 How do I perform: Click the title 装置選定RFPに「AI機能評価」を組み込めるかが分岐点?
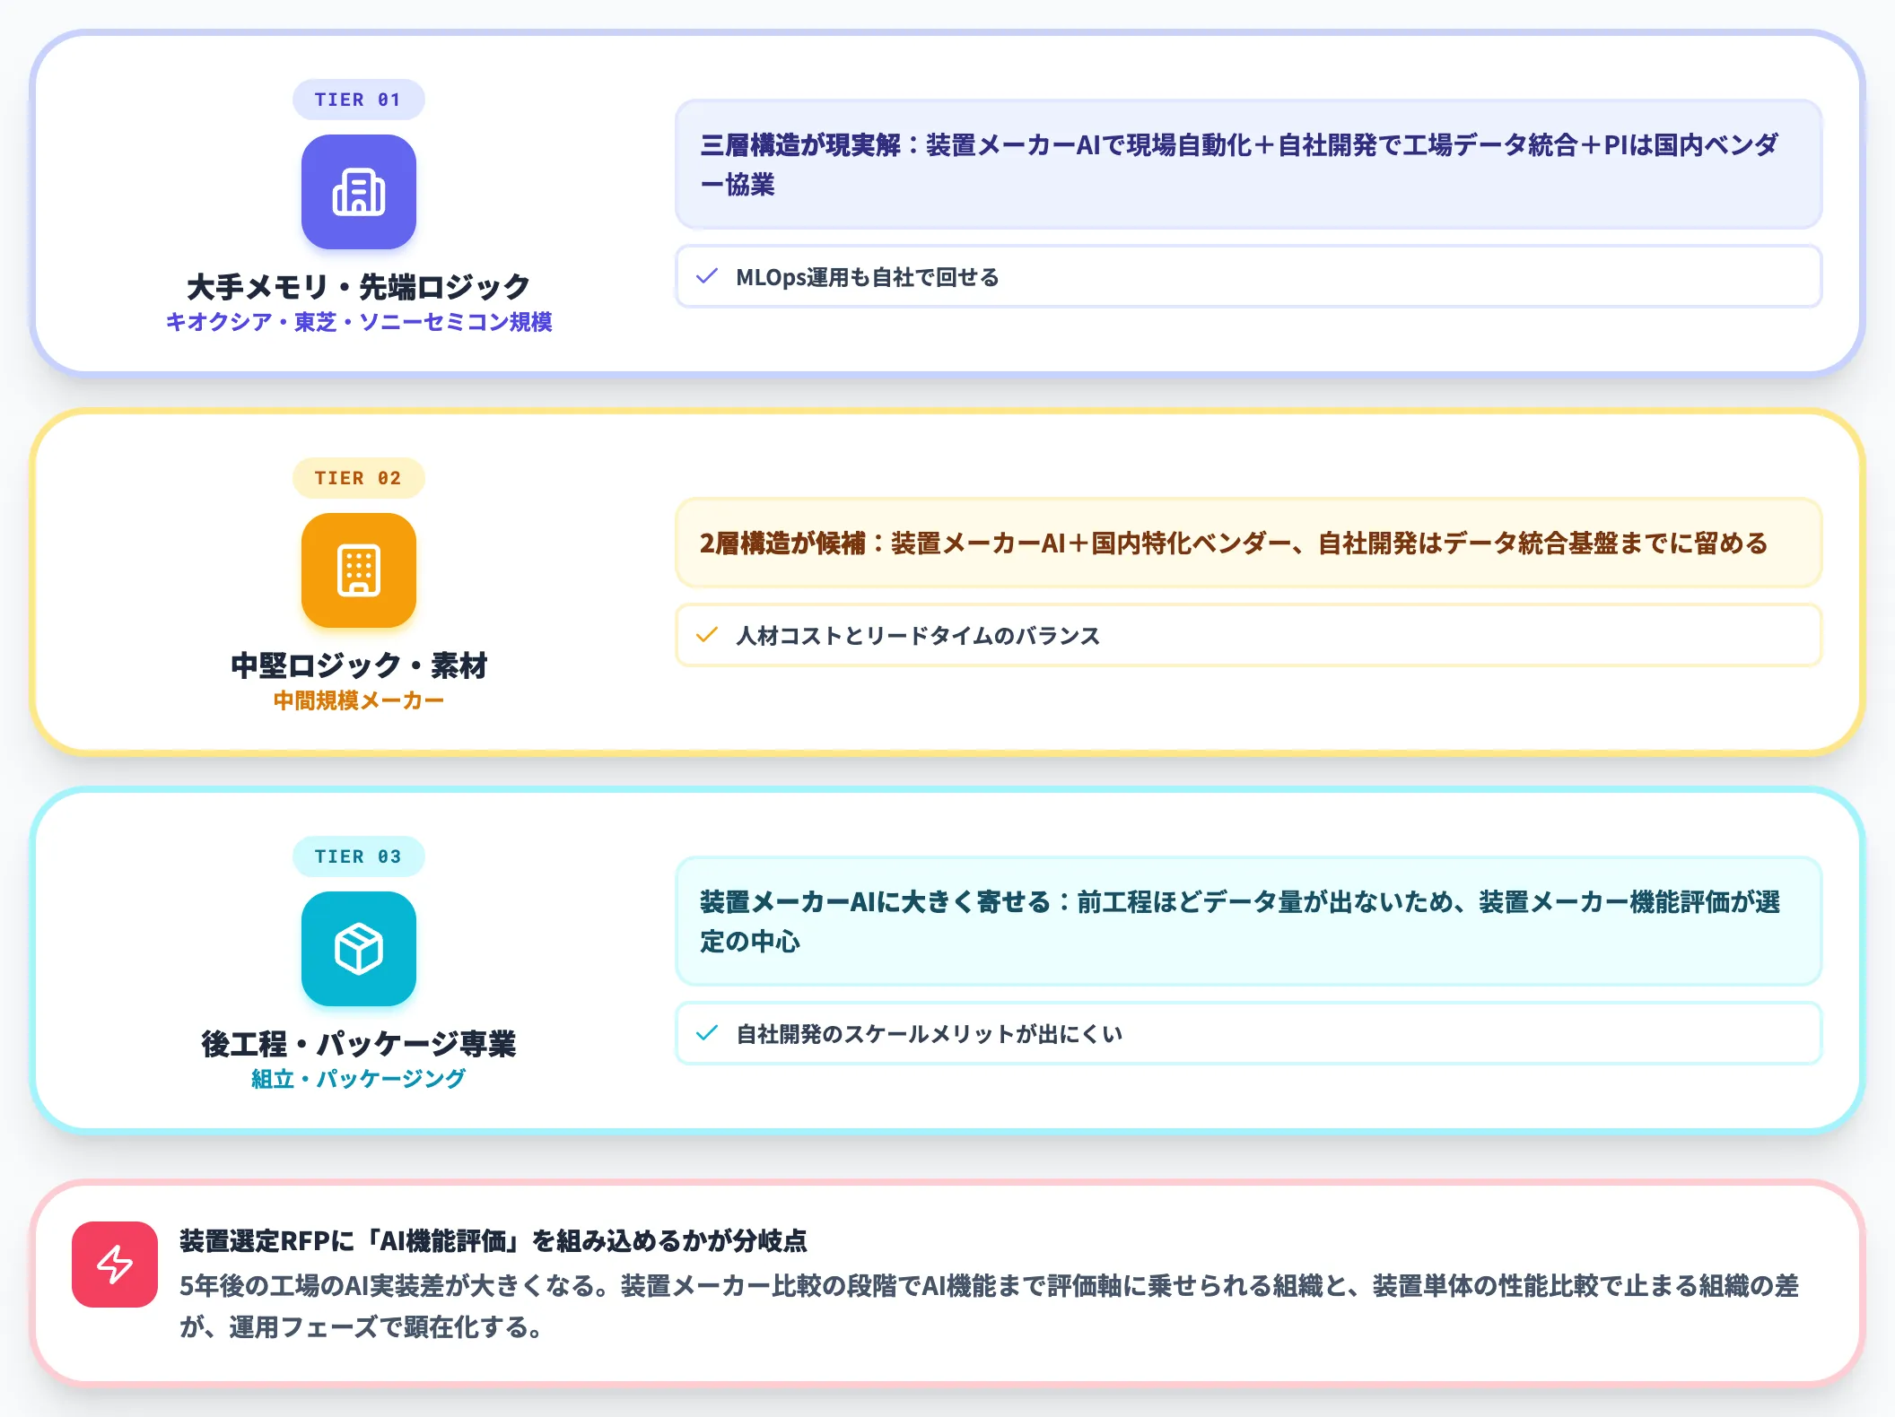tap(493, 1241)
